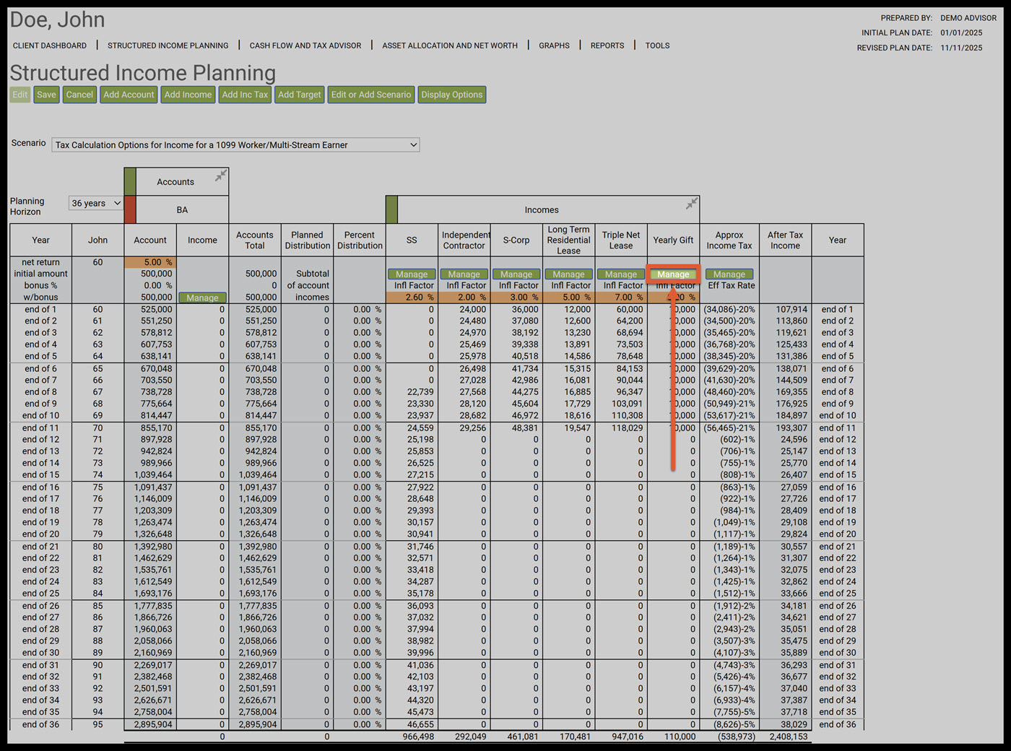Open the Scenario dropdown list
Image resolution: width=1011 pixels, height=751 pixels.
[x=235, y=145]
